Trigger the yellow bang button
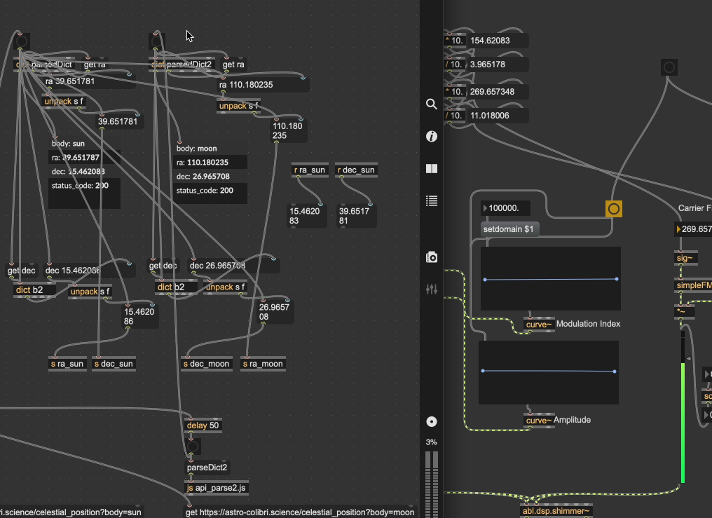712x518 pixels. point(613,209)
